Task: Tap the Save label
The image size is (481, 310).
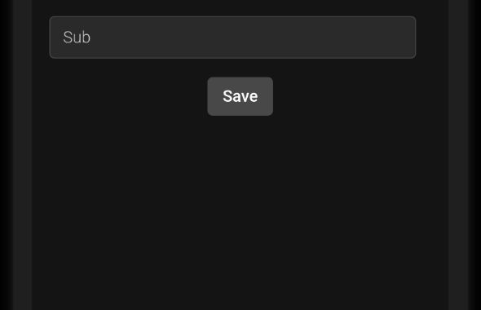Action: click(x=240, y=96)
